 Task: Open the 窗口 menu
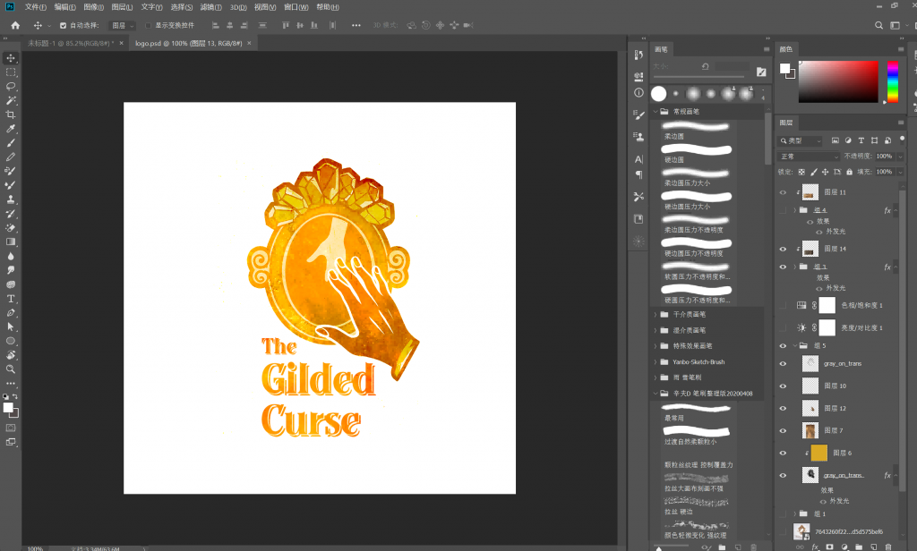[x=296, y=7]
